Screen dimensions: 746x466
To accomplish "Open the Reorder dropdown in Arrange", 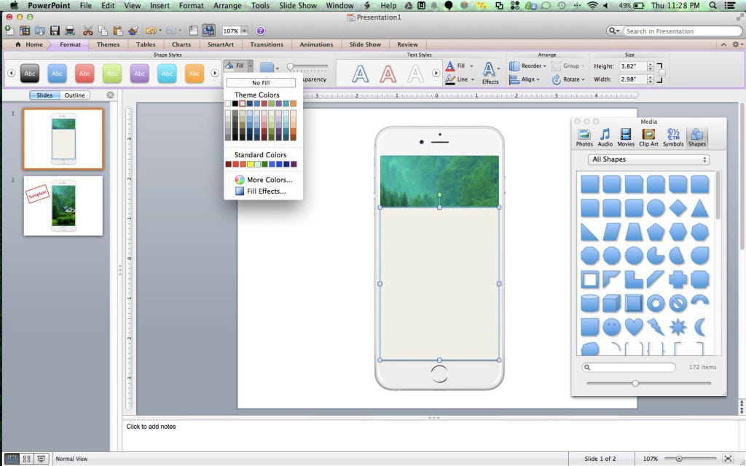I will point(527,66).
